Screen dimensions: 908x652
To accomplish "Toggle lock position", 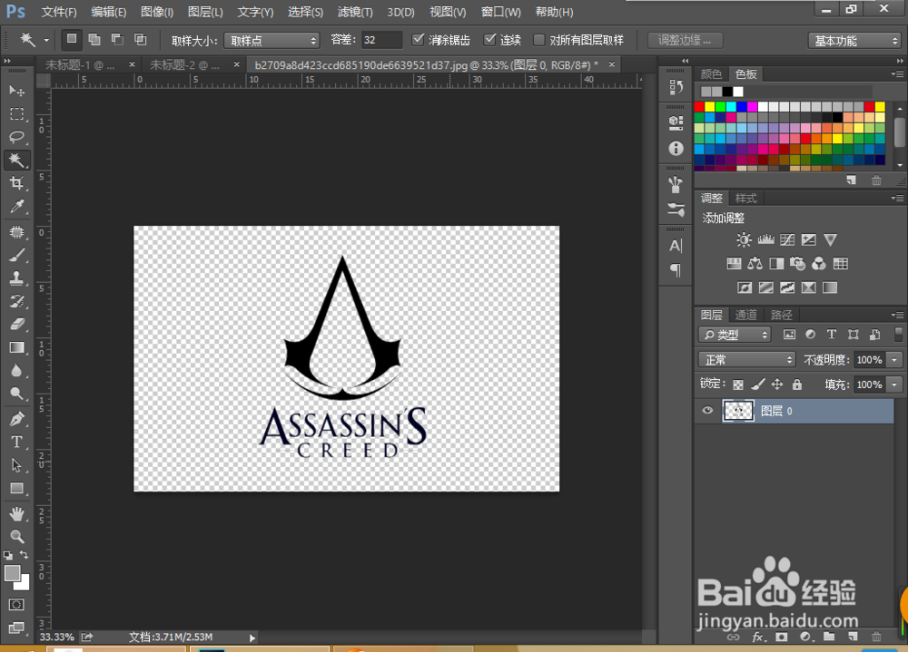I will point(777,384).
